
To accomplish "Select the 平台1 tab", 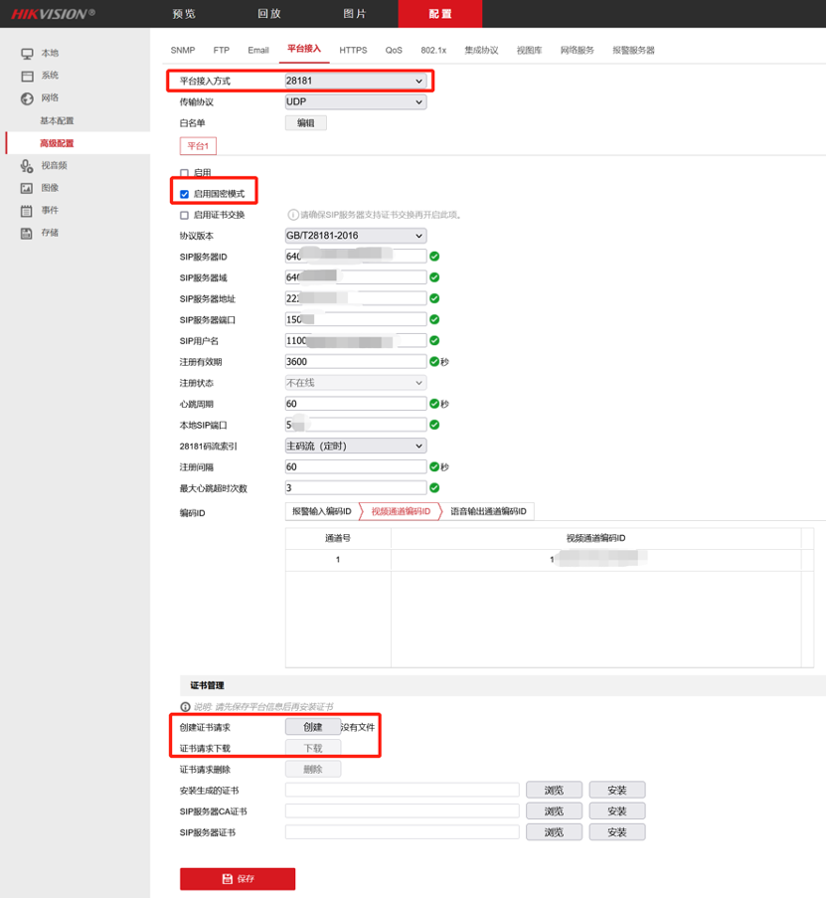I will point(198,146).
